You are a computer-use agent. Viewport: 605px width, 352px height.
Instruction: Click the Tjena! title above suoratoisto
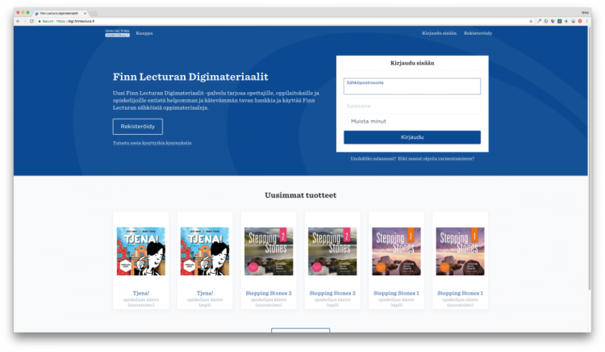click(x=141, y=293)
